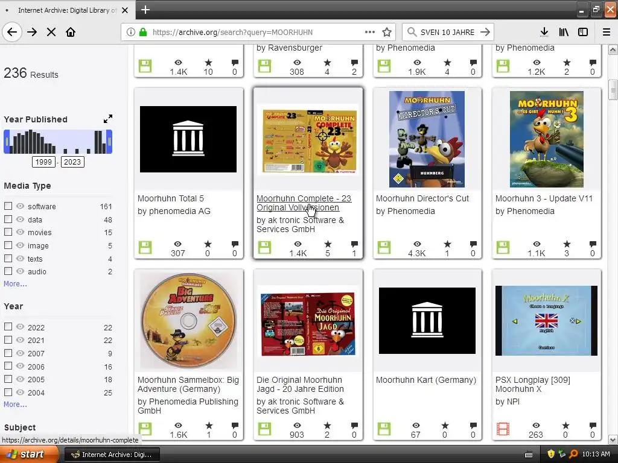This screenshot has width=618, height=463.
Task: Toggle eye icon next to software filter
Action: click(x=20, y=206)
